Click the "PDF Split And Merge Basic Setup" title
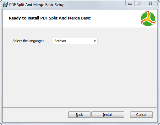160x125 pixels. click(37, 5)
